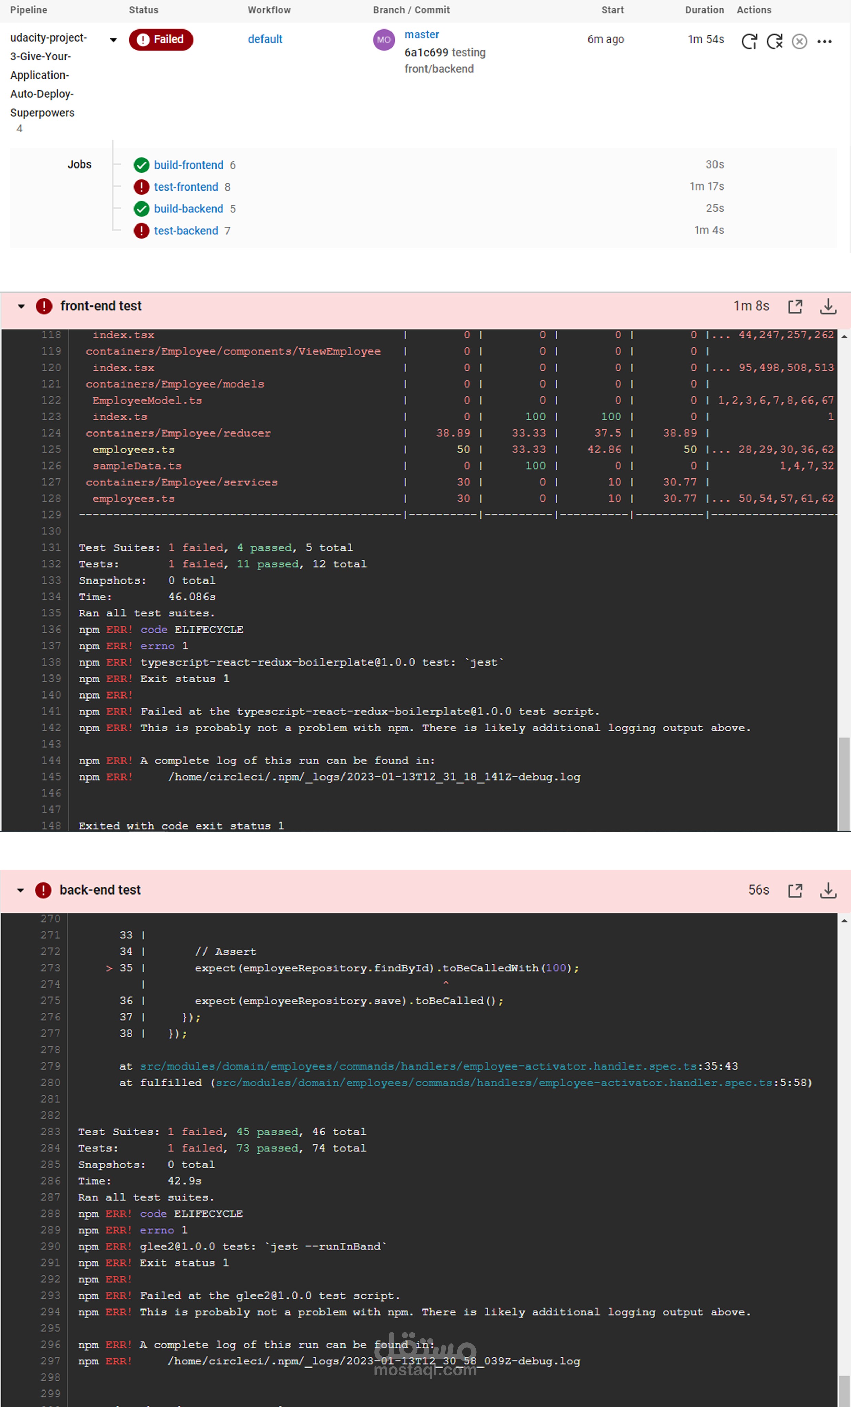This screenshot has height=1407, width=851.
Task: Collapse the back-end test step
Action: tap(21, 890)
